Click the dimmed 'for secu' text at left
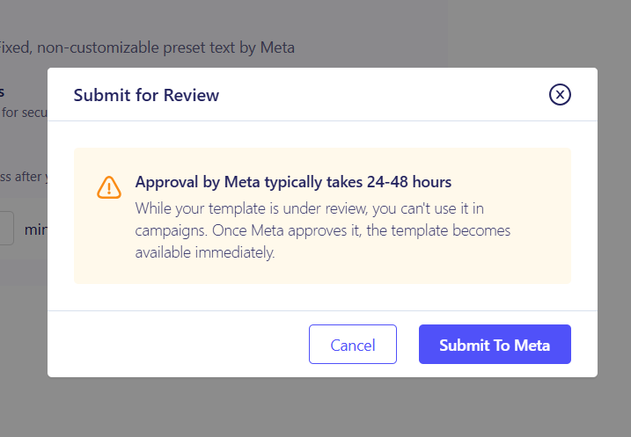Viewport: 631px width, 437px height. 24,113
